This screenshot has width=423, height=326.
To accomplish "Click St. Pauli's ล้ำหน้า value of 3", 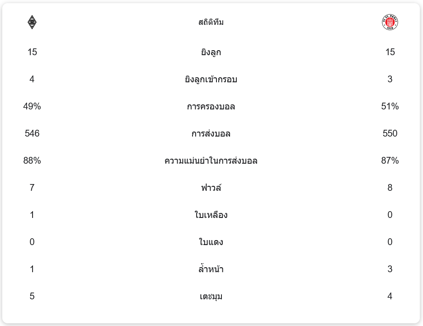I will [390, 269].
